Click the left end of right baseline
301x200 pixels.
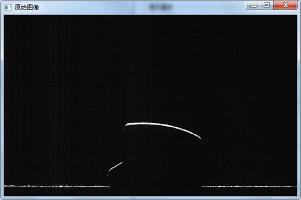click(x=203, y=186)
